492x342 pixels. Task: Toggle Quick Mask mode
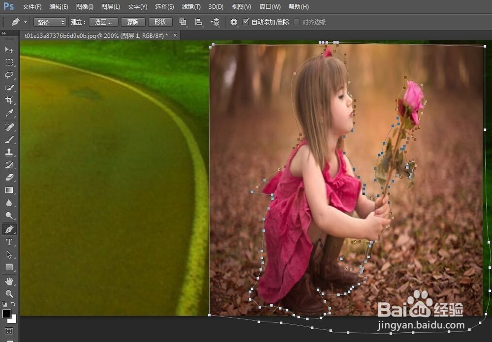(x=9, y=331)
